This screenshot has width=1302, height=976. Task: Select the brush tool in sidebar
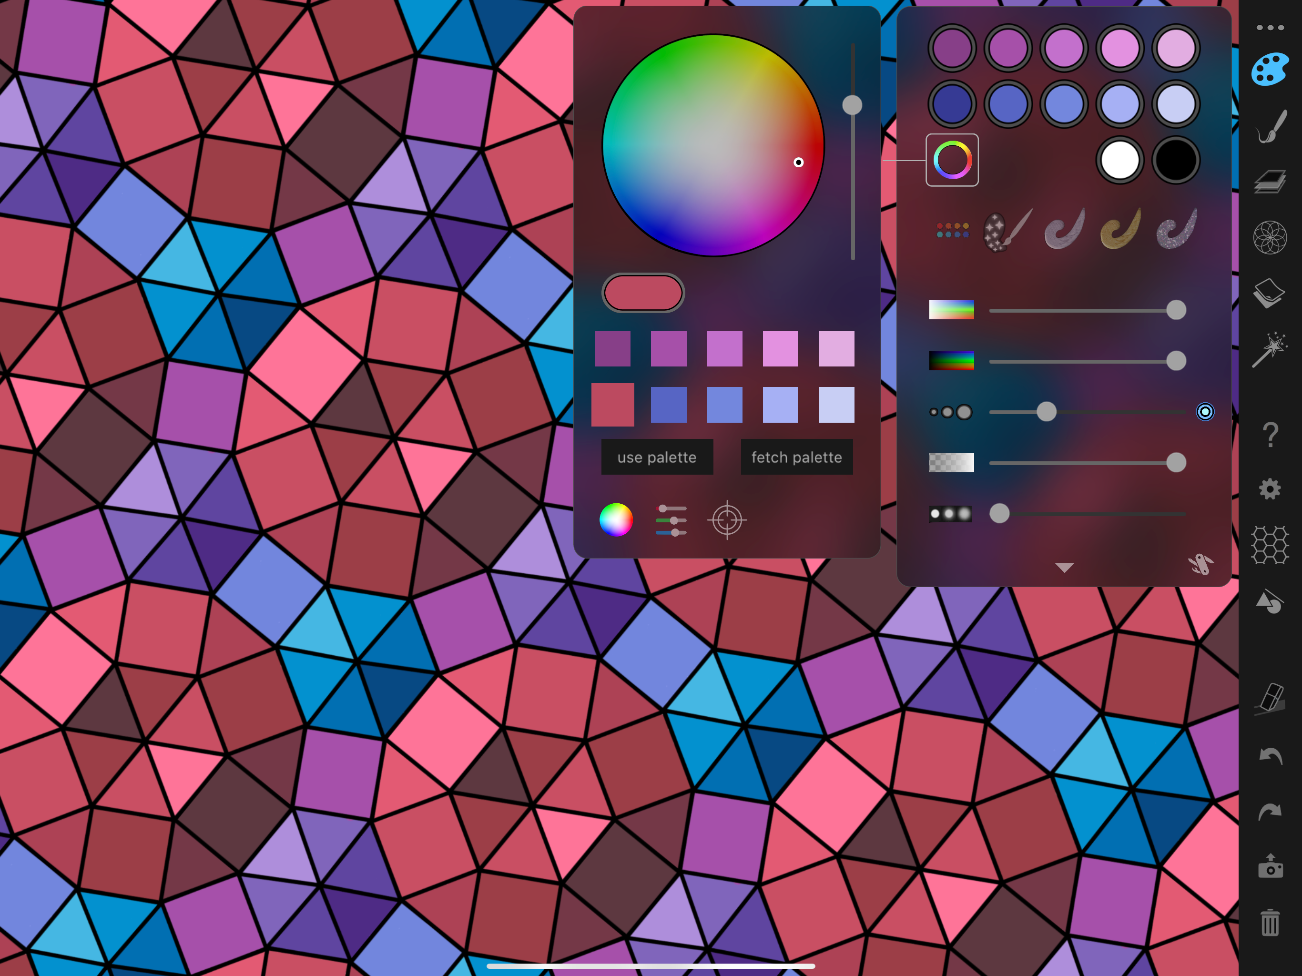[1271, 127]
